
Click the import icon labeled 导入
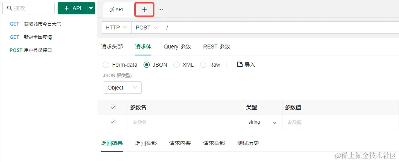240,64
